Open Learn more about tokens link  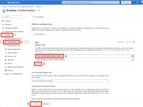coord(103,93)
